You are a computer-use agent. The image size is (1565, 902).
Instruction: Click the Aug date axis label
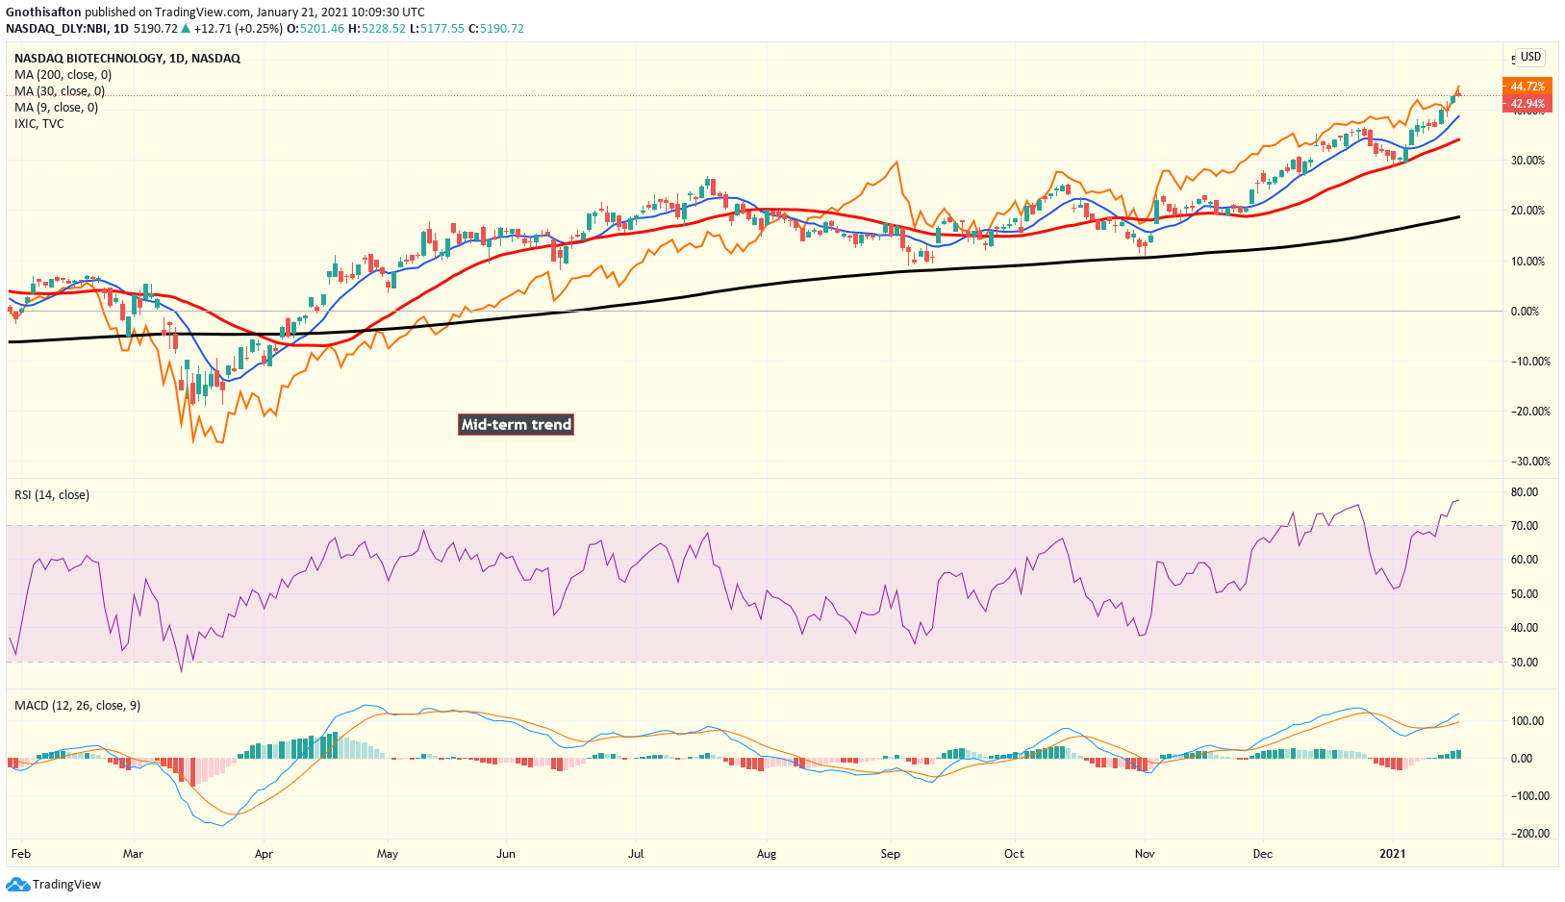(766, 853)
